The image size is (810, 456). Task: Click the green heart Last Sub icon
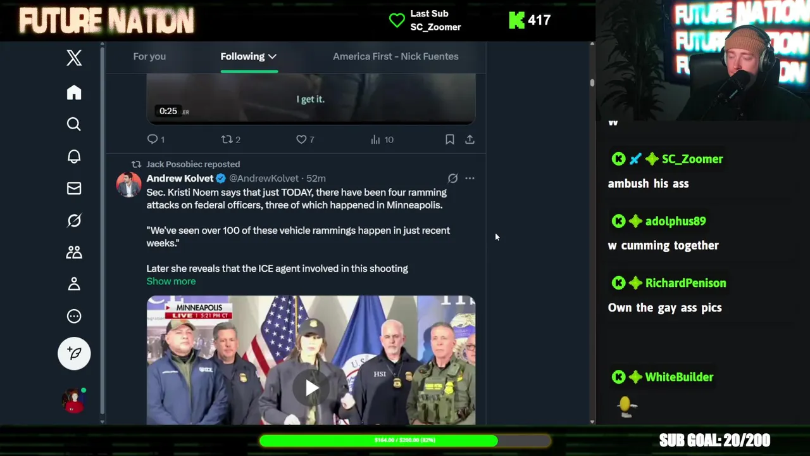coord(397,20)
